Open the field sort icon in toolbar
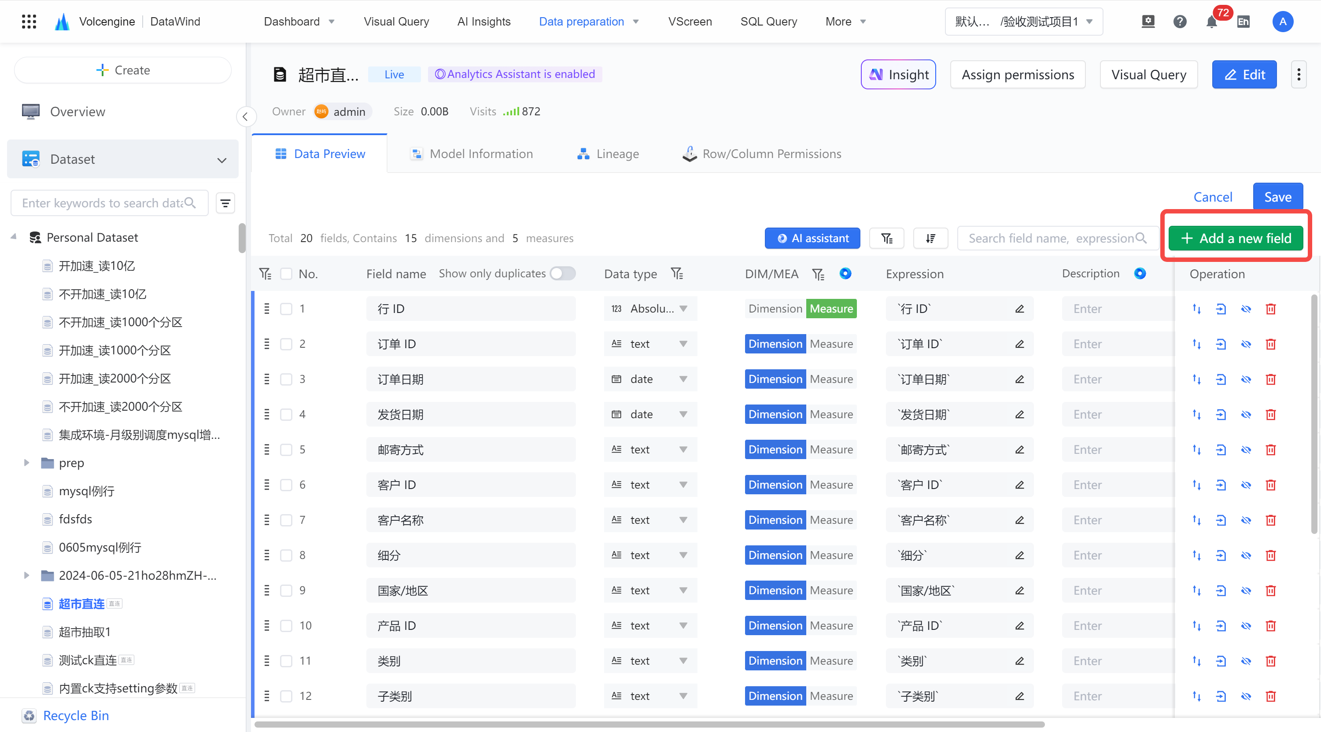This screenshot has height=732, width=1321. [930, 239]
